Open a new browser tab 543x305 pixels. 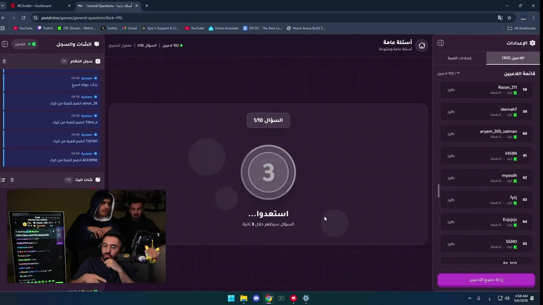point(147,6)
